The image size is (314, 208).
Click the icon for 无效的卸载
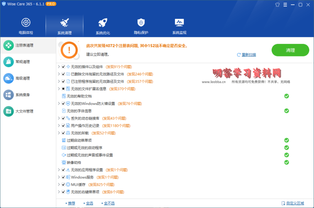[x=68, y=133]
